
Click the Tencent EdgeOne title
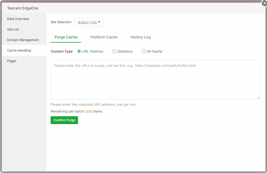pos(23,8)
